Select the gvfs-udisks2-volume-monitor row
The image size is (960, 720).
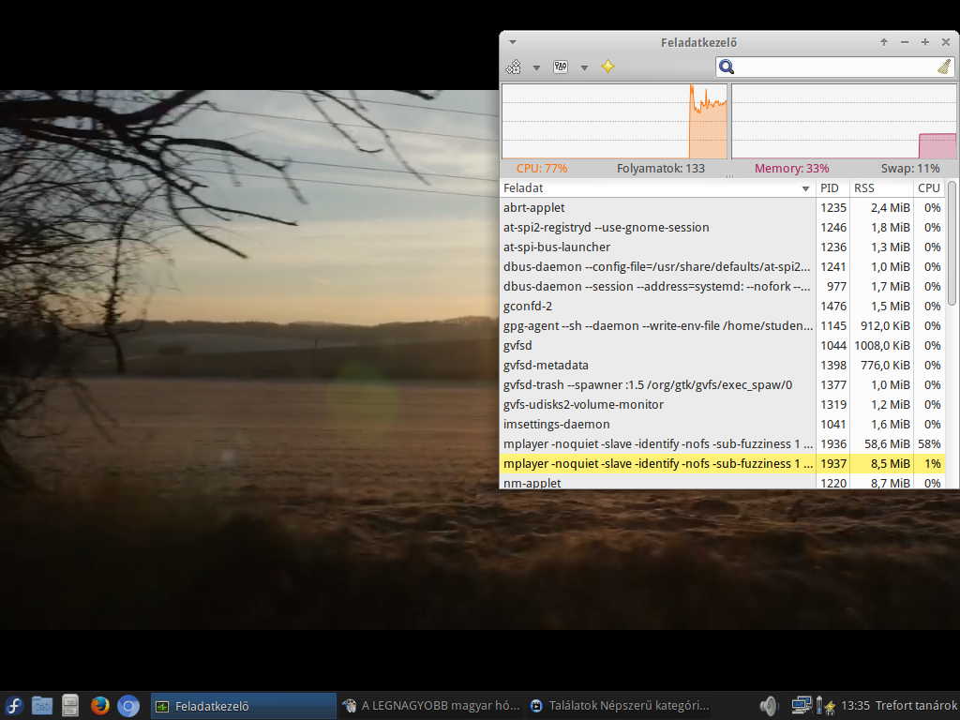(x=723, y=404)
